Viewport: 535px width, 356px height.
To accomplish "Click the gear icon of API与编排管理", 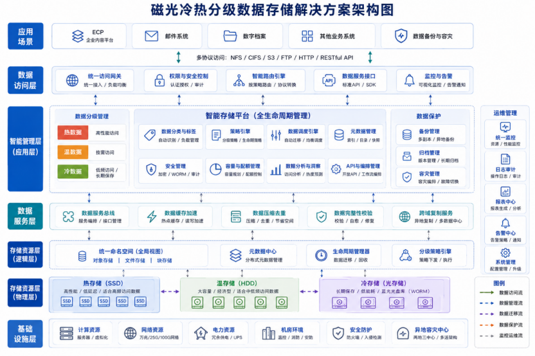I will (x=336, y=169).
